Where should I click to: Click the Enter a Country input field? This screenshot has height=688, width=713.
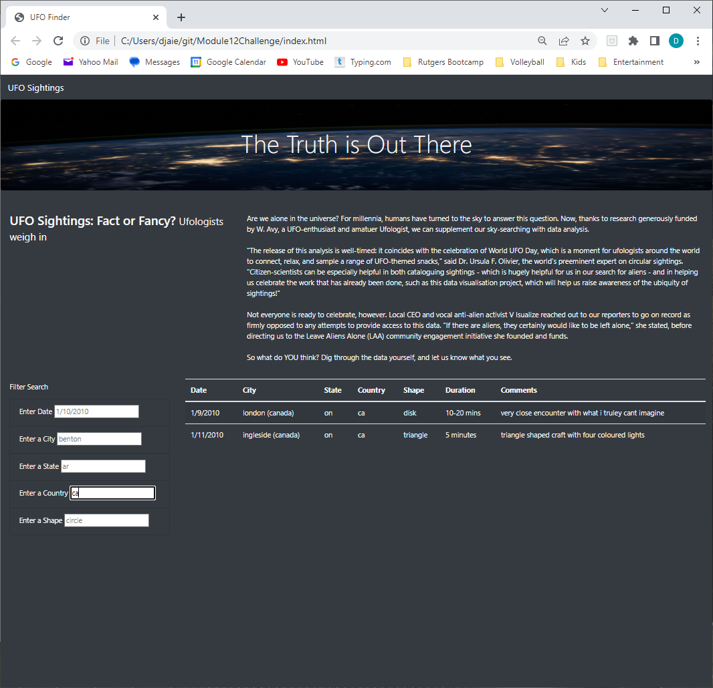(112, 493)
